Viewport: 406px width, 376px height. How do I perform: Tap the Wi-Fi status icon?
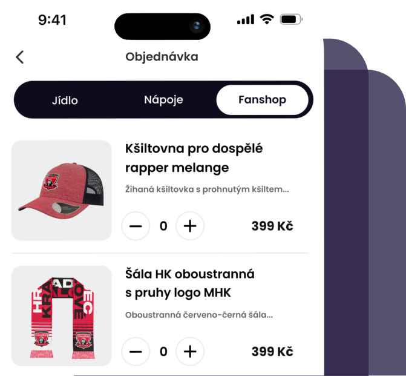(267, 19)
